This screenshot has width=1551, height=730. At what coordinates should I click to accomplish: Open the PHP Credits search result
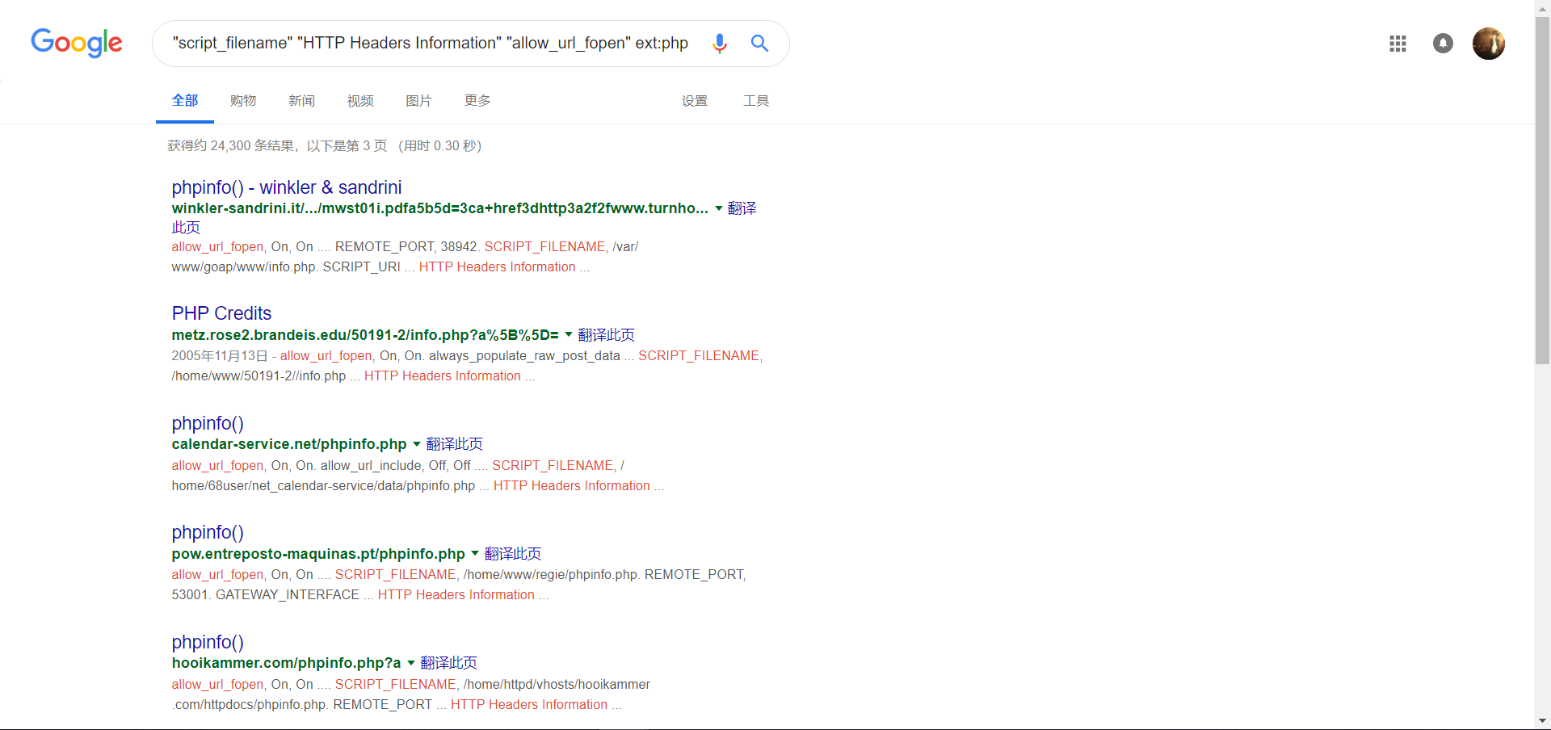(x=221, y=313)
